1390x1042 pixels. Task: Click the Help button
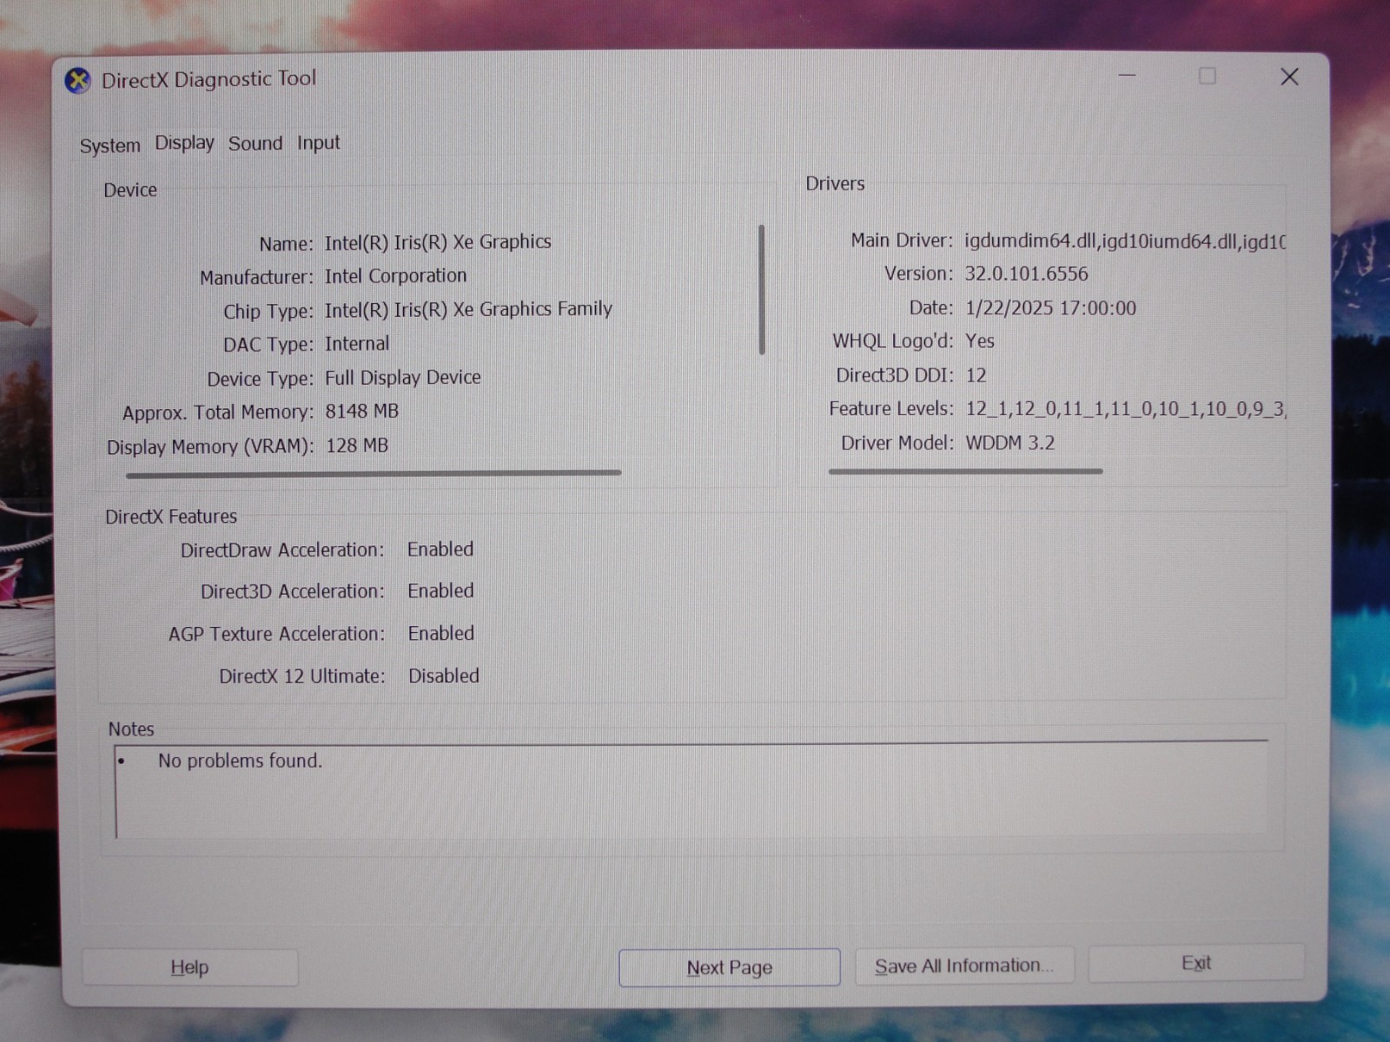coord(189,967)
